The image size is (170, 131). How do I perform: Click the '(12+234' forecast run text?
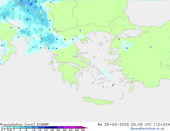tap(162, 125)
